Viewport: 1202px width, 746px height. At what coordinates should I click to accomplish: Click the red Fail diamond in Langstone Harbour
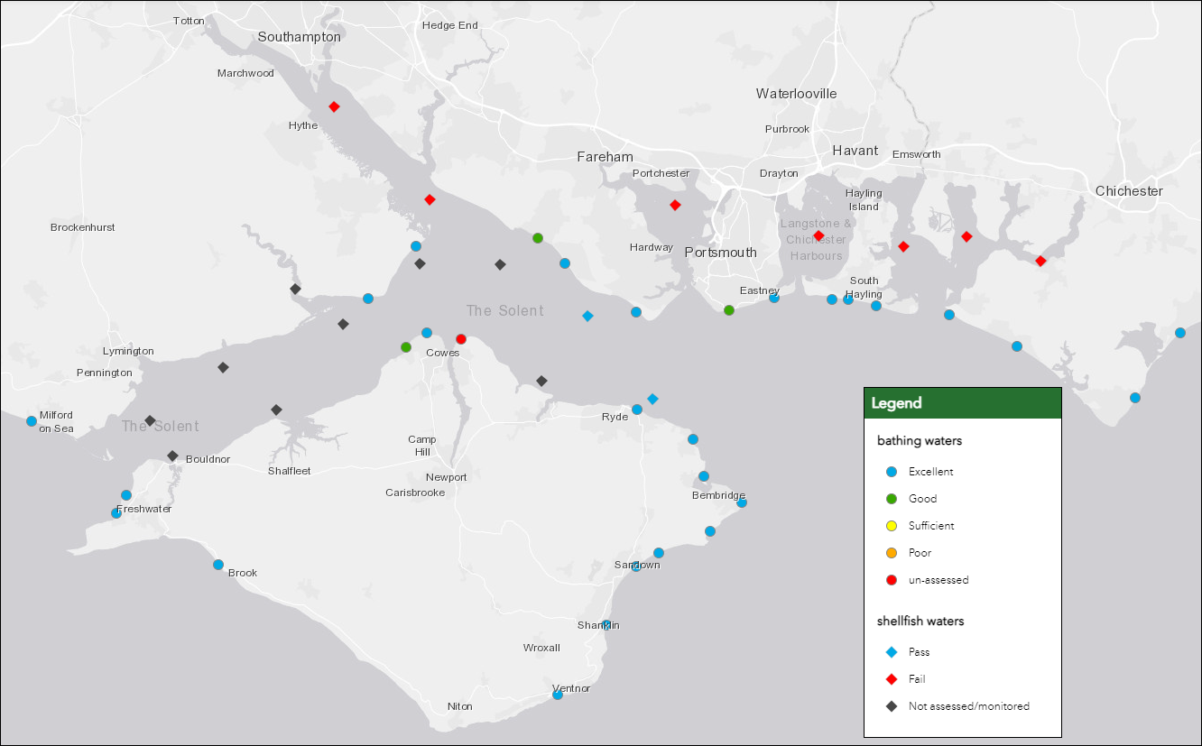818,236
